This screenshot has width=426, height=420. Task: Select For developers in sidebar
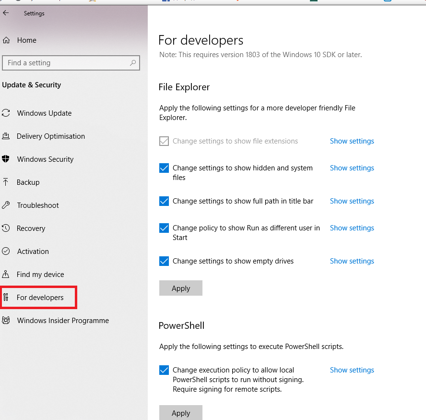coord(40,298)
